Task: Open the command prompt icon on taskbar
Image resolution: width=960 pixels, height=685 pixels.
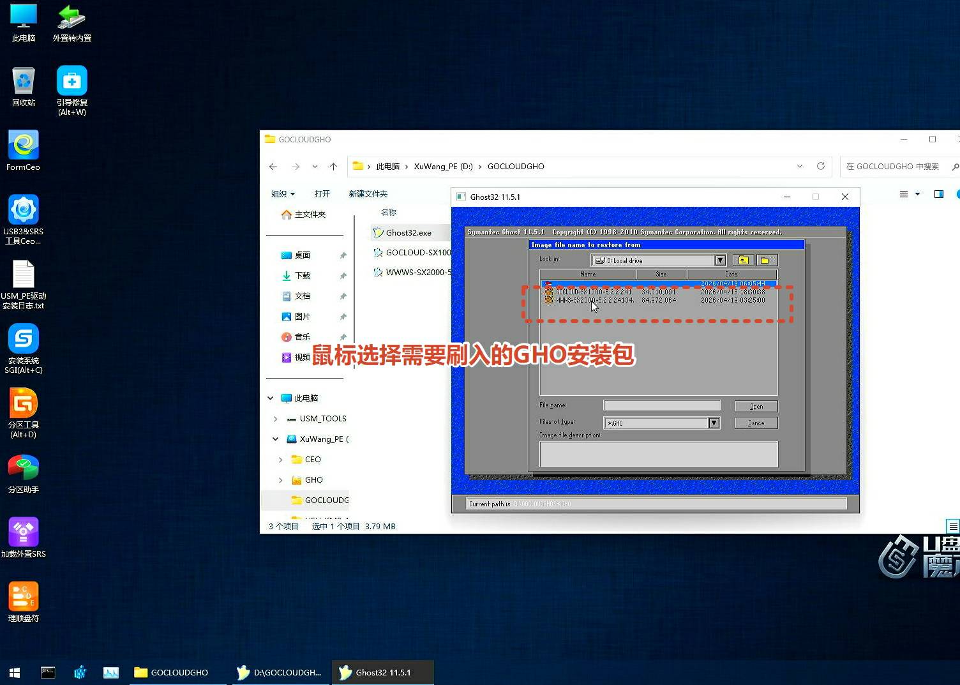Action: pyautogui.click(x=48, y=672)
